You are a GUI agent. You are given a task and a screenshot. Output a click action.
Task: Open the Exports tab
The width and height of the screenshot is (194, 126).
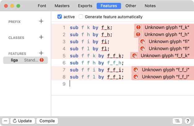[x=85, y=6]
